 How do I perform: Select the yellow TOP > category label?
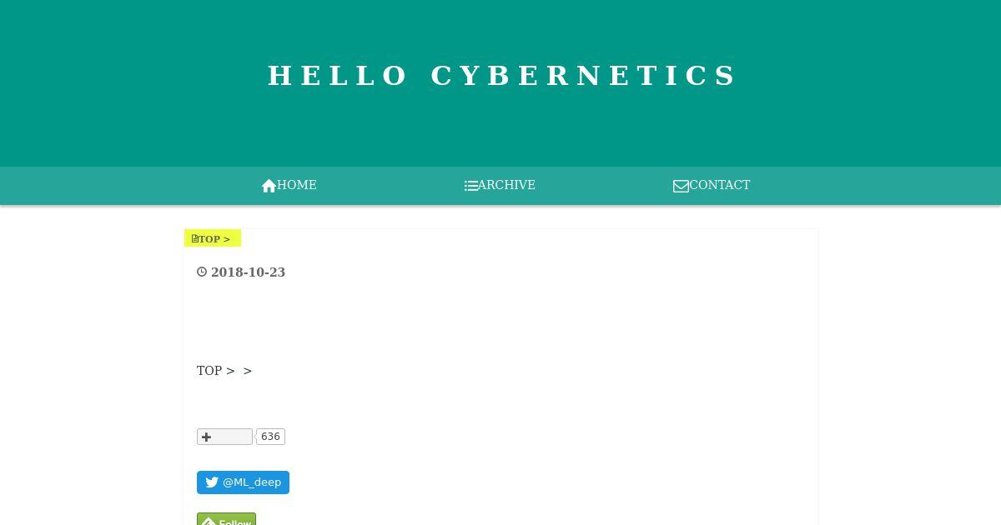point(213,238)
